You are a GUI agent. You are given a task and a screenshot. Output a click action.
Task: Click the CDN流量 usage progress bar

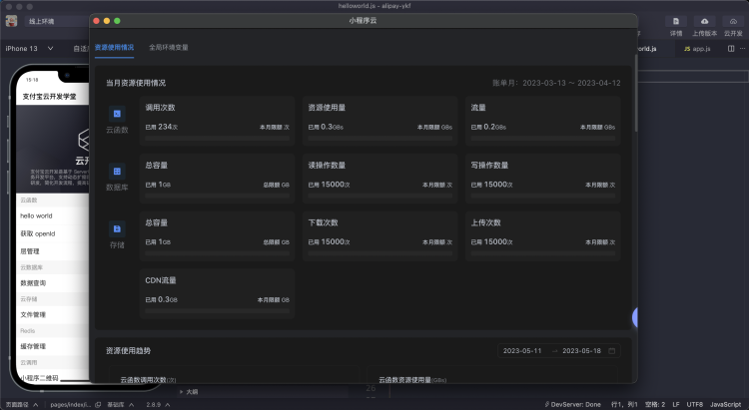(x=218, y=311)
